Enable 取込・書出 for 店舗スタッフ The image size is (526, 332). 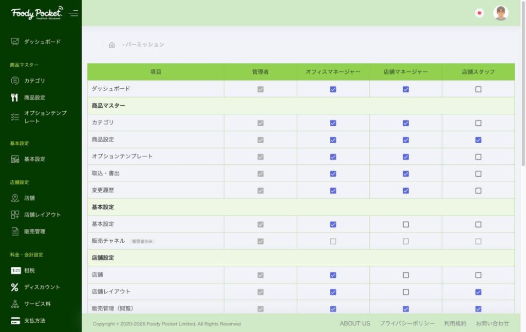(x=478, y=173)
